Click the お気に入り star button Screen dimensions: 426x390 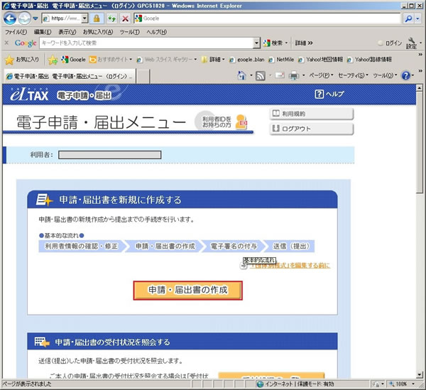click(22, 60)
